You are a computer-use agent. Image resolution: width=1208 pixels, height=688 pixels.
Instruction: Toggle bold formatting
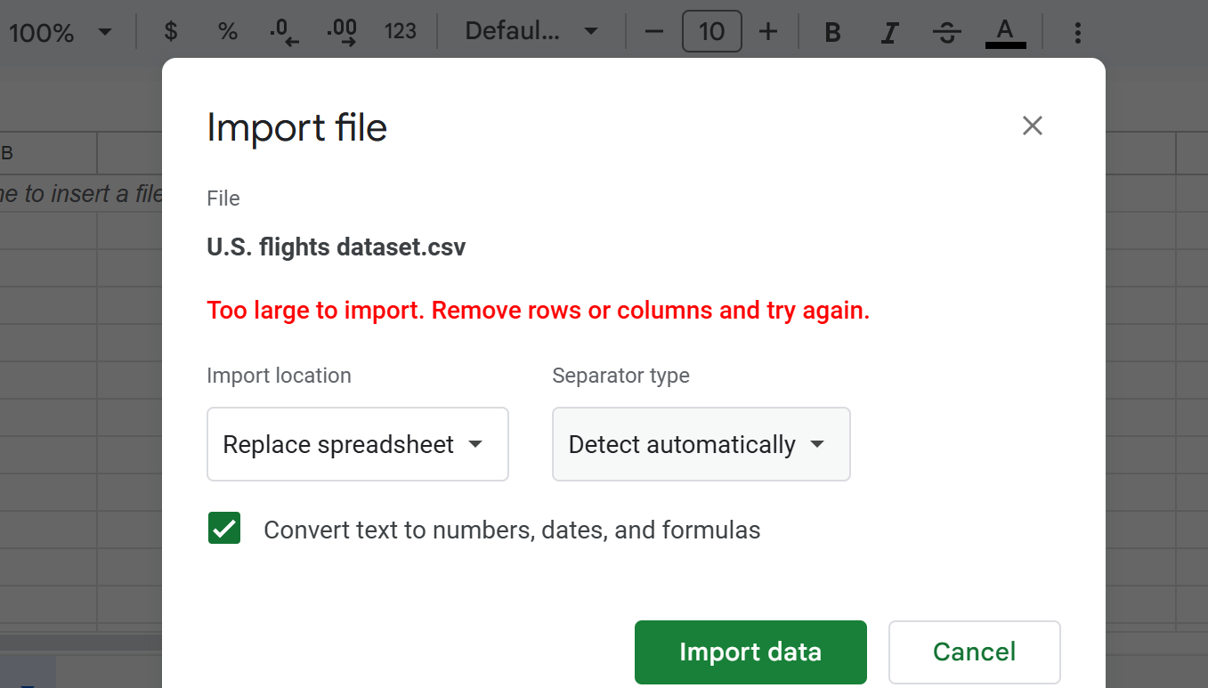[831, 31]
